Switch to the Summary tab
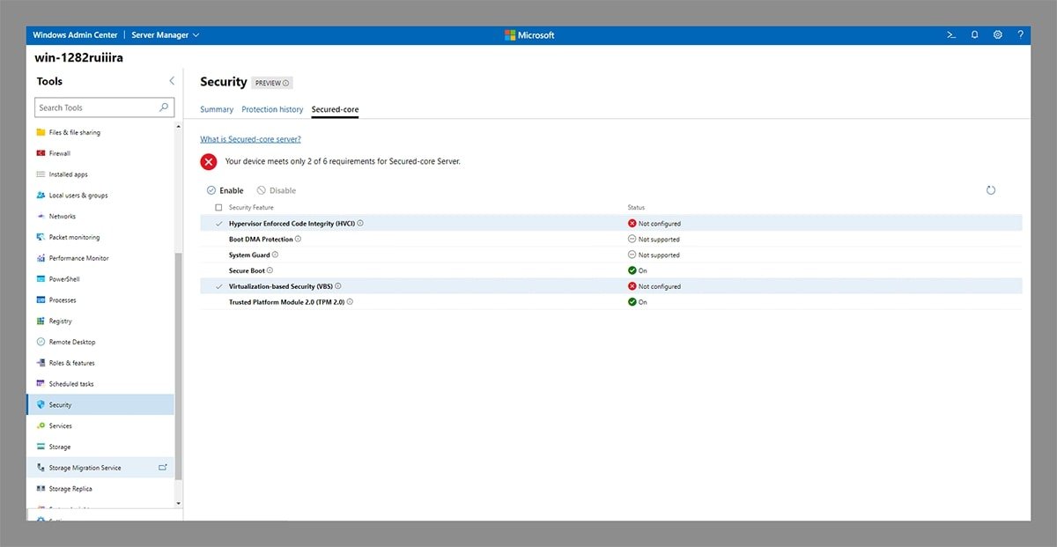The width and height of the screenshot is (1057, 547). 217,109
